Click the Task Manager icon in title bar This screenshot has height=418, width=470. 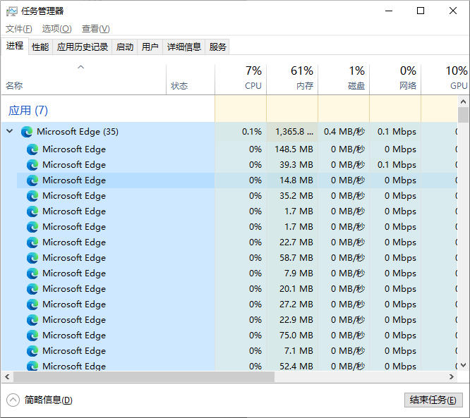point(12,11)
